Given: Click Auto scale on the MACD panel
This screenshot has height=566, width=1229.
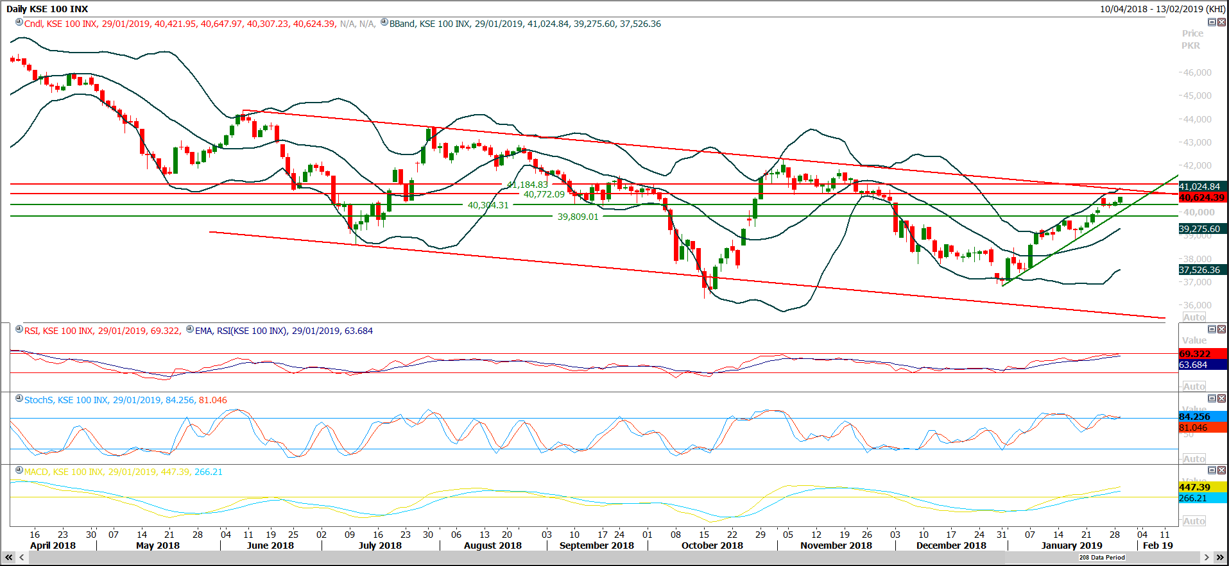Looking at the screenshot, I should click(1194, 521).
